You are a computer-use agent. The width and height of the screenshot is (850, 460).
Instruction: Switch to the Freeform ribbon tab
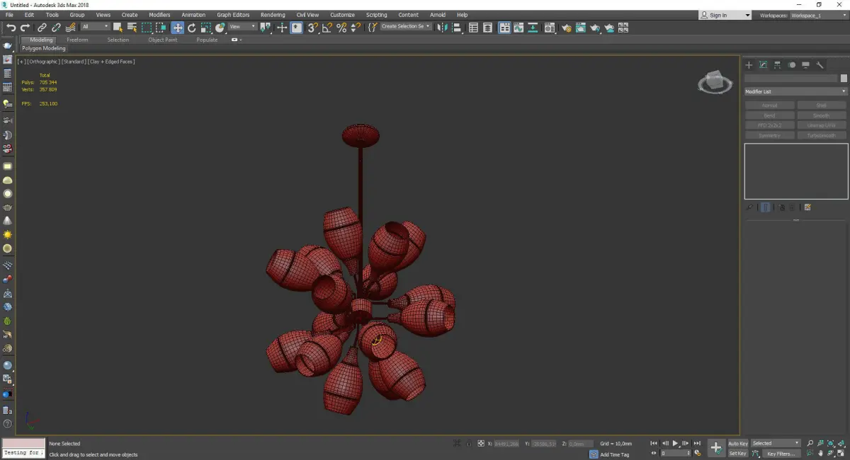click(x=77, y=40)
